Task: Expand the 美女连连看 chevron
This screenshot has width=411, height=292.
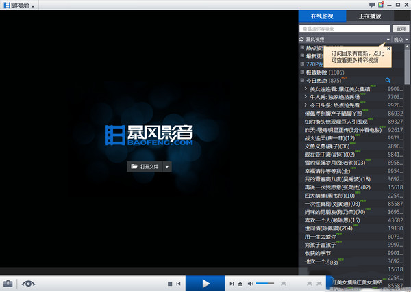Action: tap(306, 89)
